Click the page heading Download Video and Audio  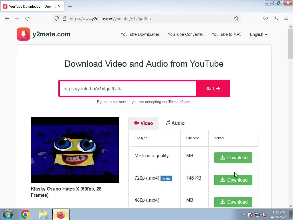pyautogui.click(x=144, y=64)
